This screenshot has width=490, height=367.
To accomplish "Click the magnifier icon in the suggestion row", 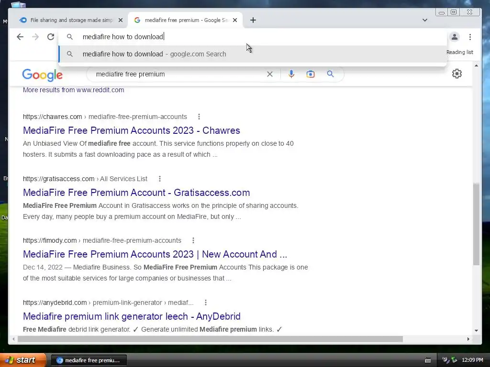I will (70, 54).
